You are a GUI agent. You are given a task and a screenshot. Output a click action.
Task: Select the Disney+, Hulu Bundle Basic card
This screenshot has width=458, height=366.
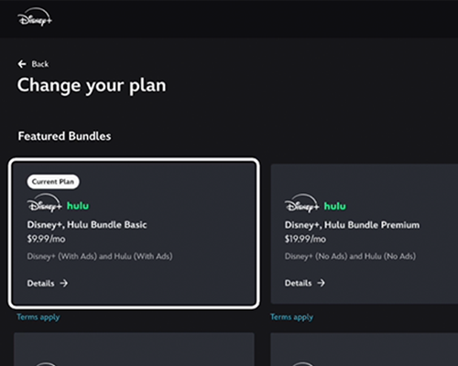[134, 233]
